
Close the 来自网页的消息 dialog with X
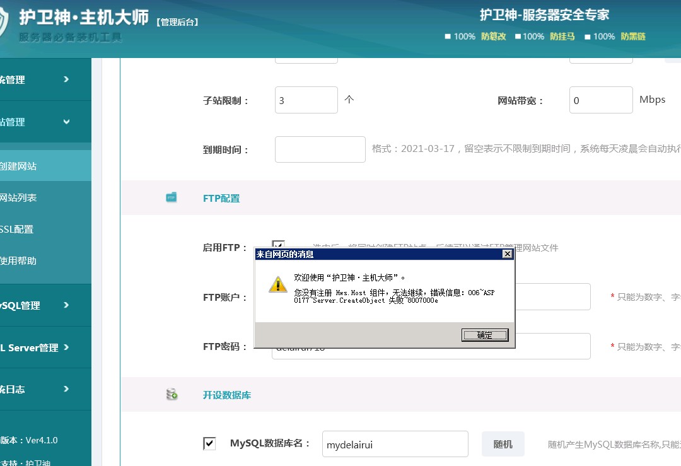click(506, 254)
